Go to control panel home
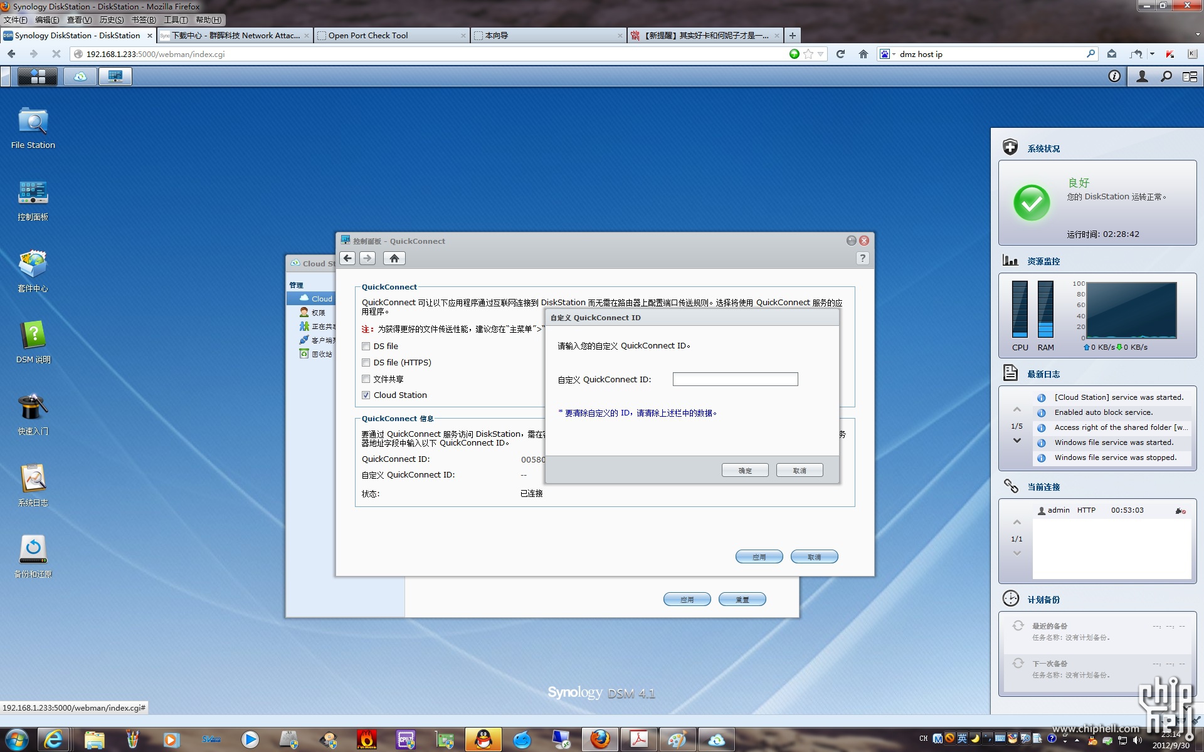The image size is (1204, 752). tap(394, 258)
